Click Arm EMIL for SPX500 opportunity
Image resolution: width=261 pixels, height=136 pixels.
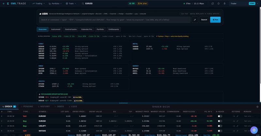77,97
